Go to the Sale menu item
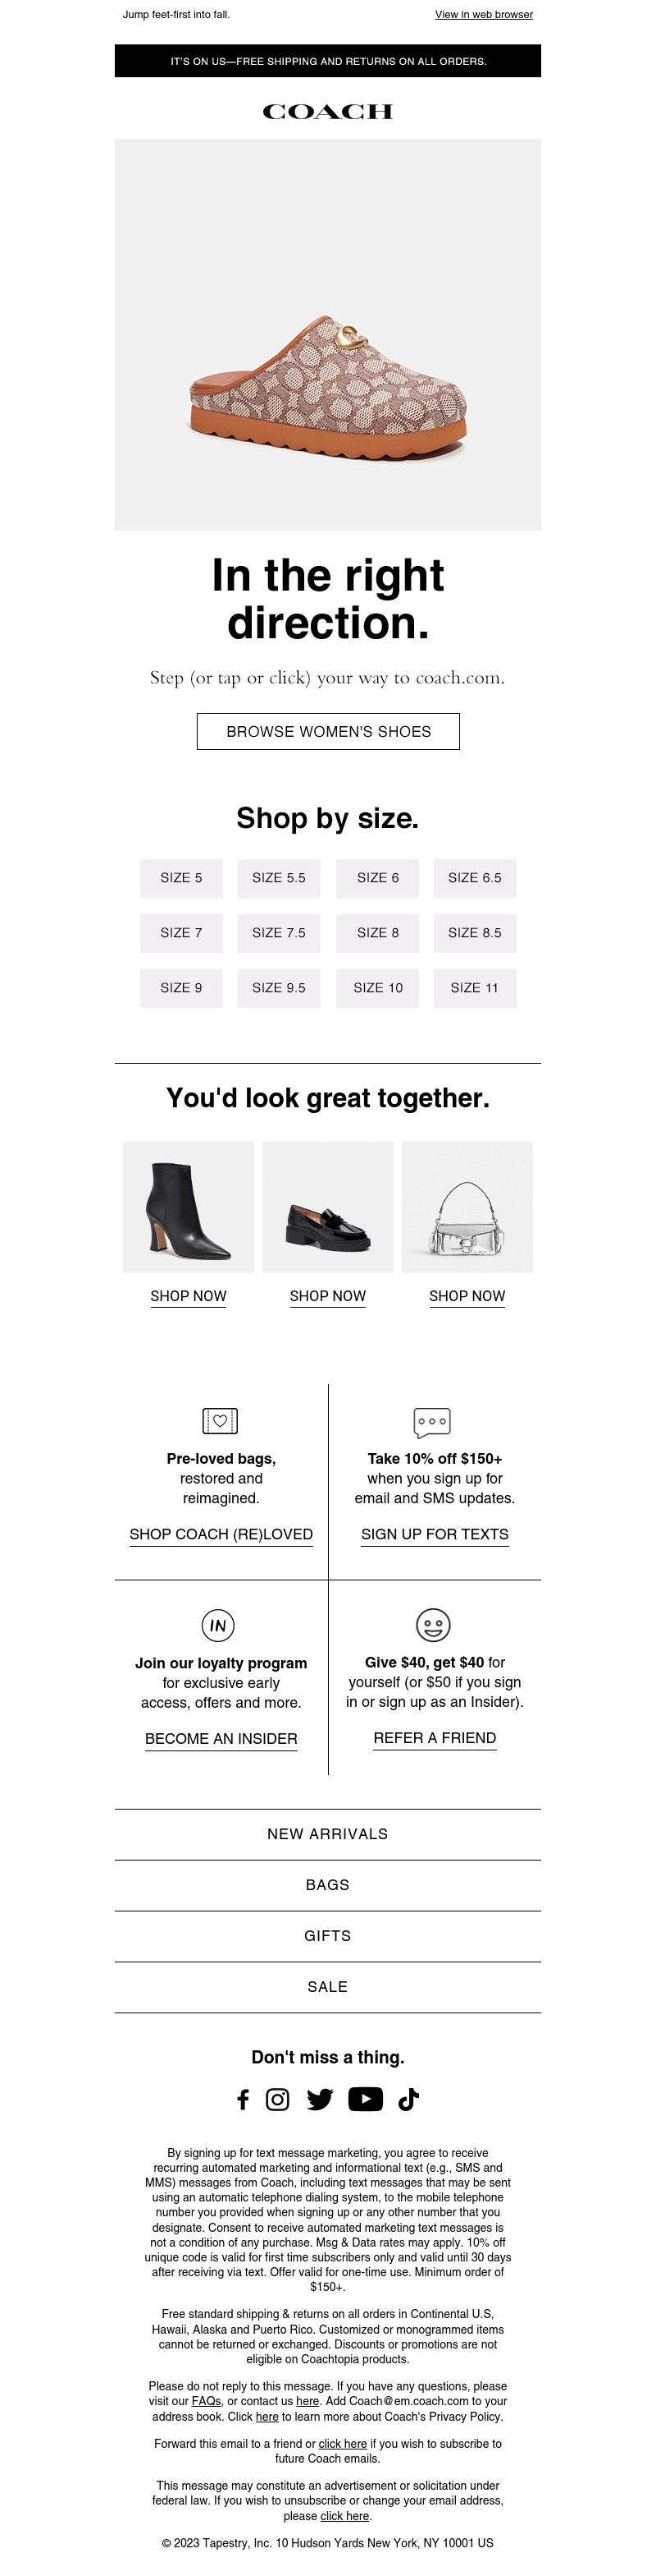 tap(327, 1987)
